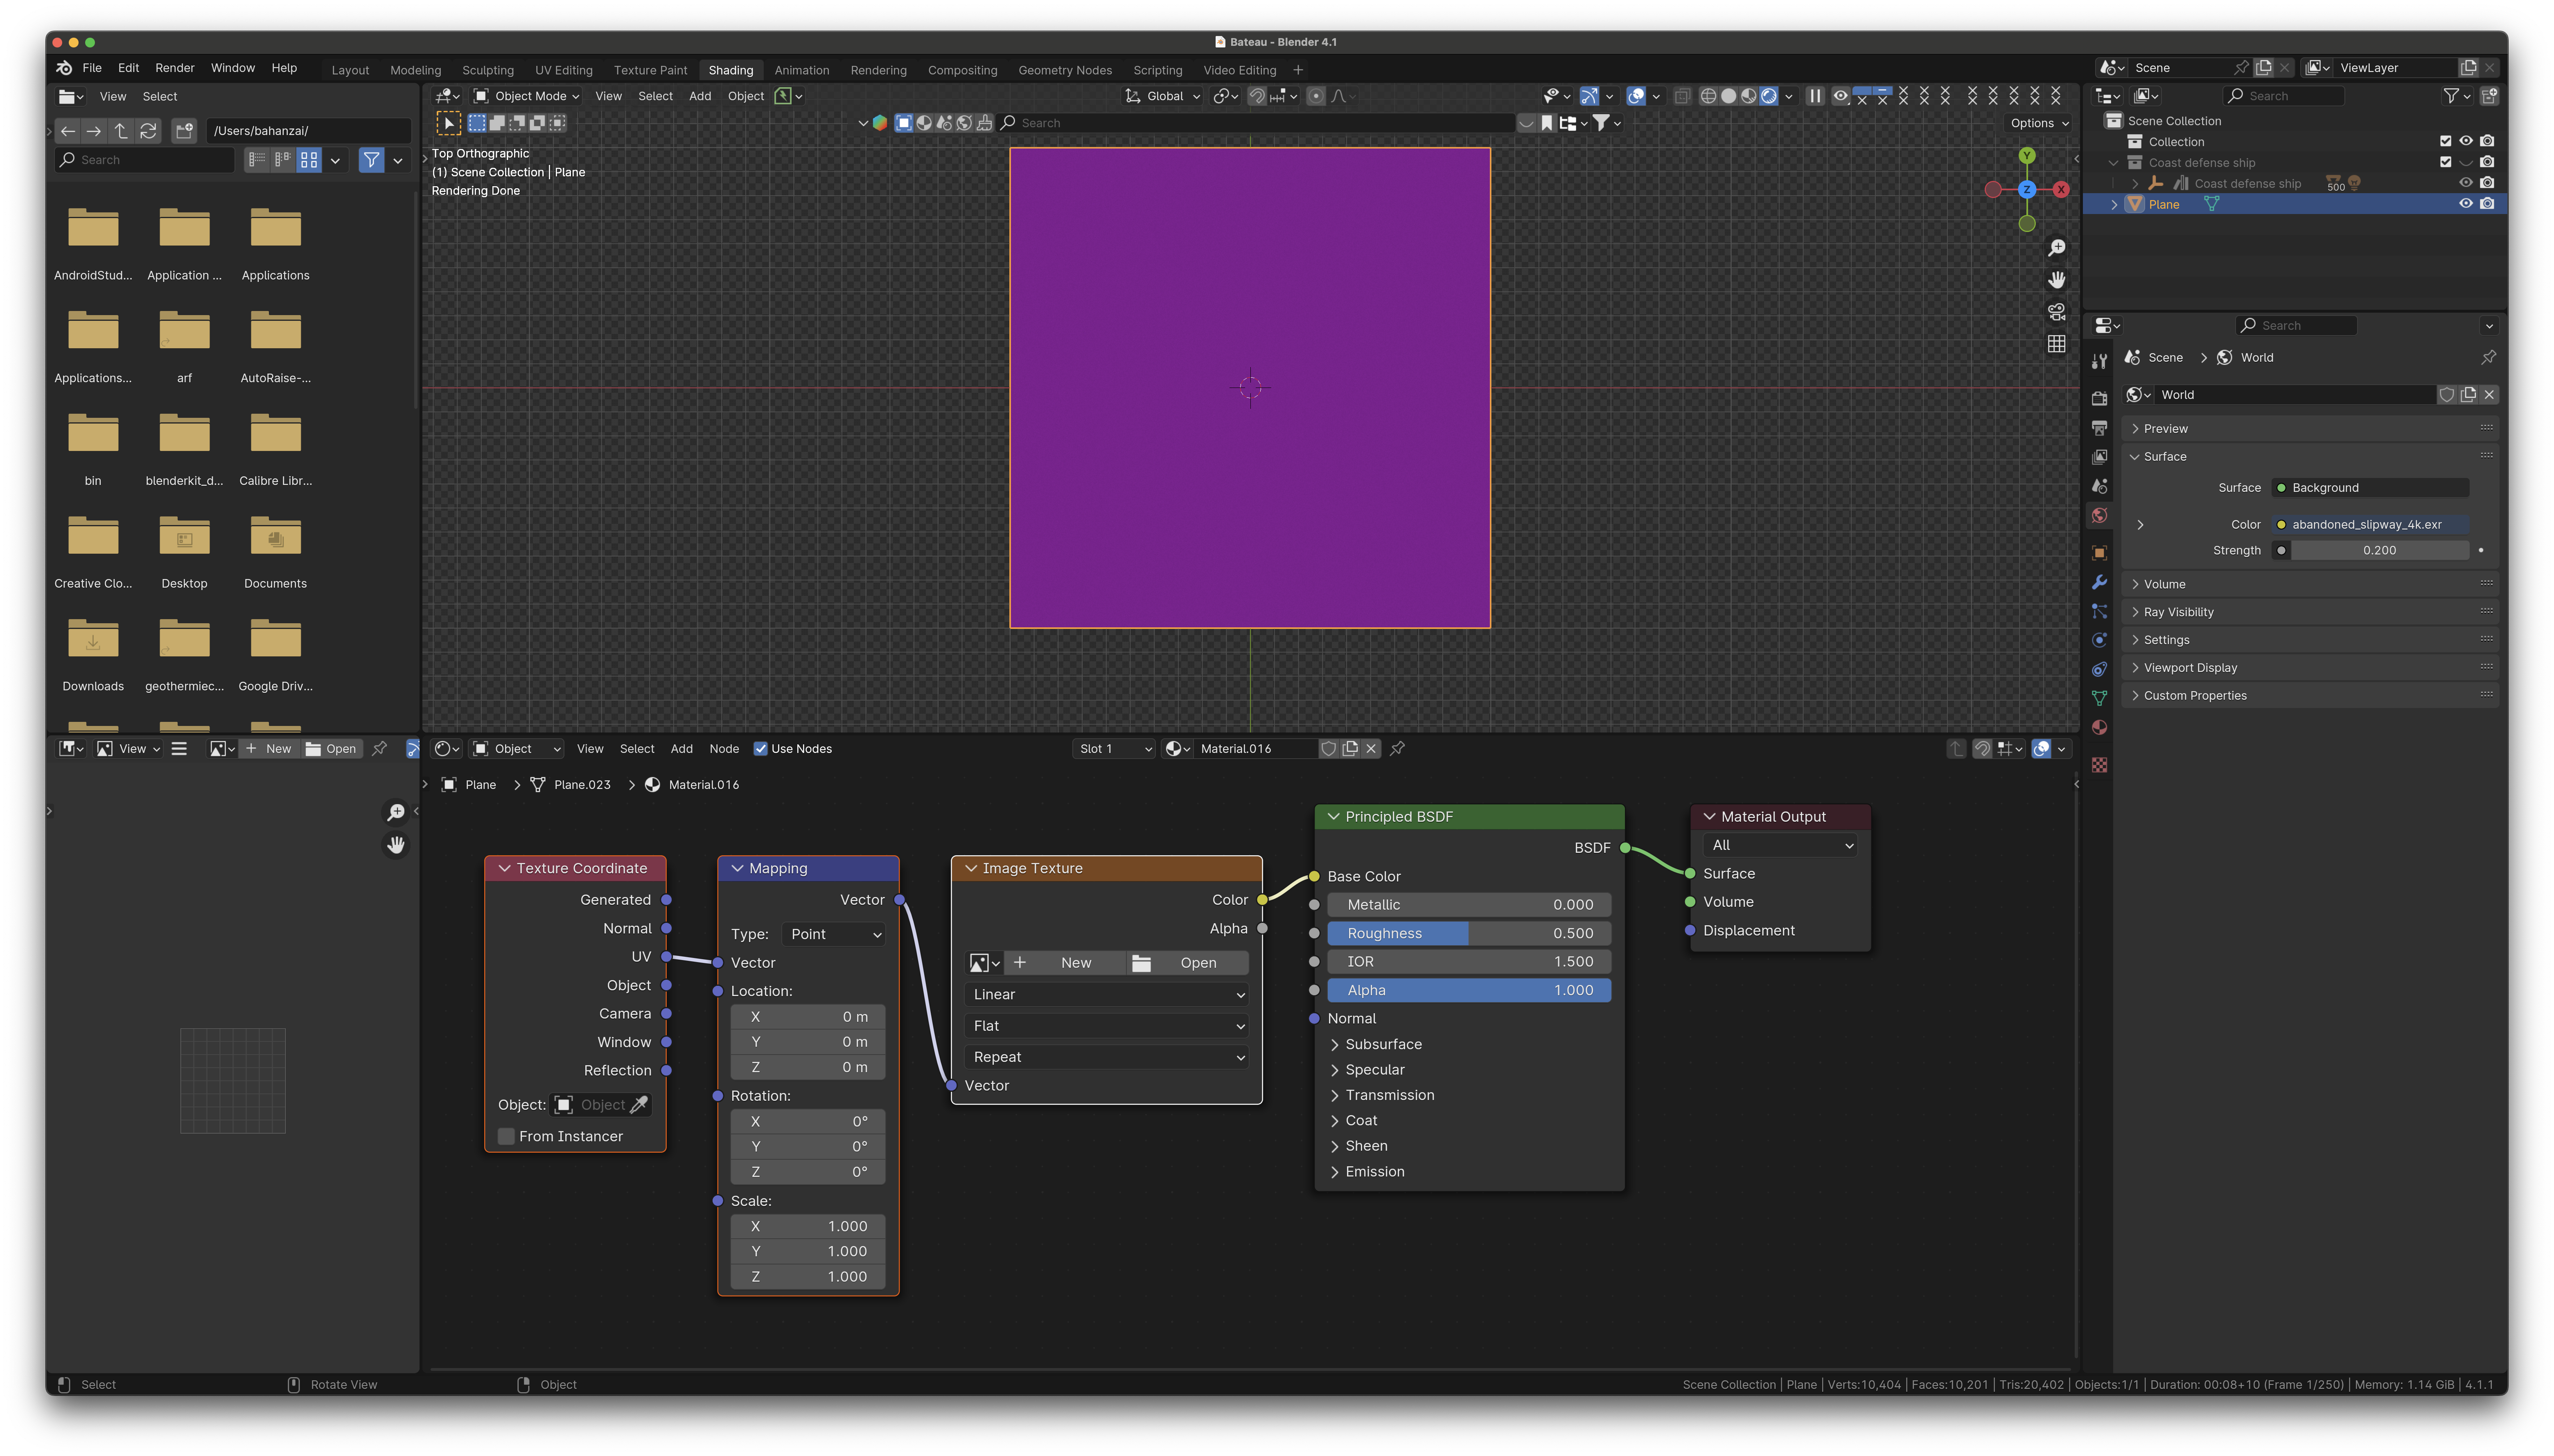Open the Modifiers properties tab
The width and height of the screenshot is (2554, 1456).
click(x=2099, y=582)
